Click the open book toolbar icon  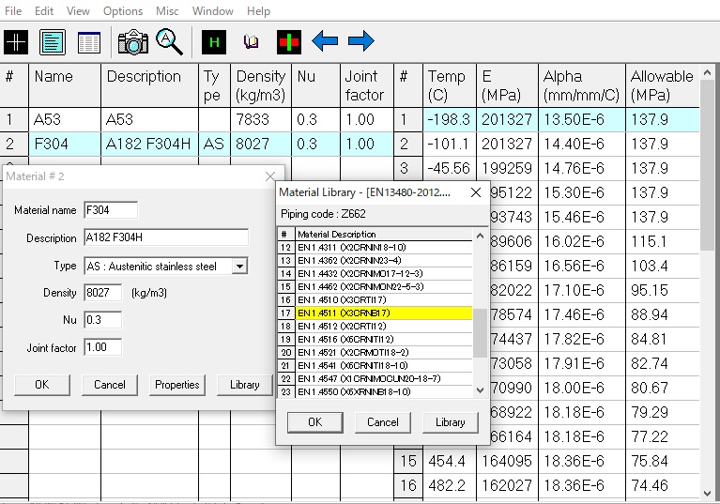pos(251,42)
